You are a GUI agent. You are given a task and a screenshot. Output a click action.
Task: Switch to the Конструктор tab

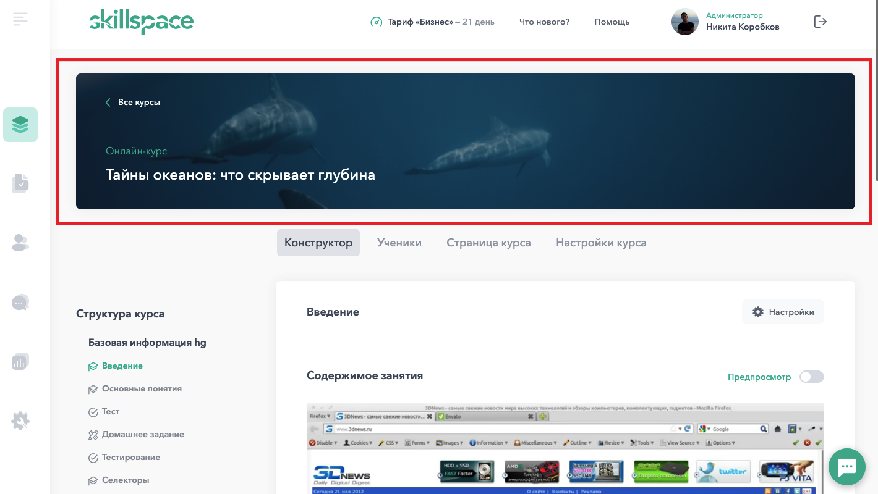coord(318,243)
